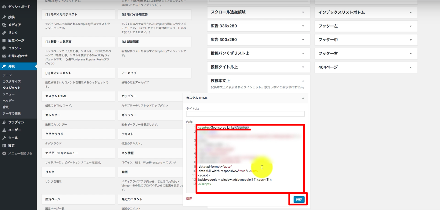Select the ナビゲーションメニュー widget
This screenshot has width=440, height=210.
coord(78,153)
